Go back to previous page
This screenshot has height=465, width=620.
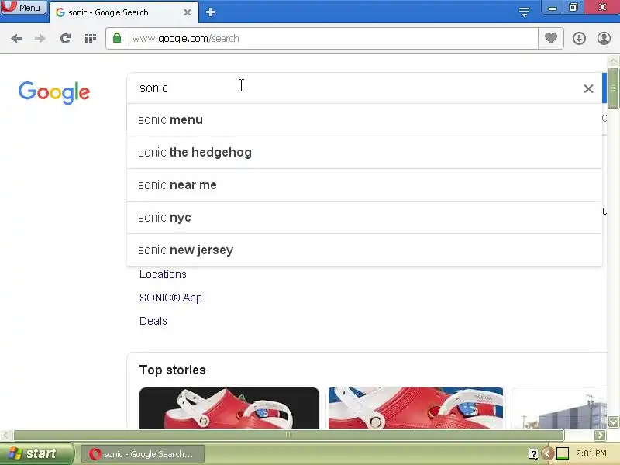coord(16,38)
